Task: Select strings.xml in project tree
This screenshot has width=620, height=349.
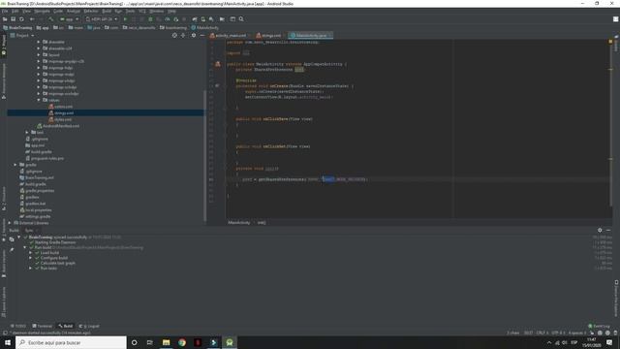Action: pos(61,112)
